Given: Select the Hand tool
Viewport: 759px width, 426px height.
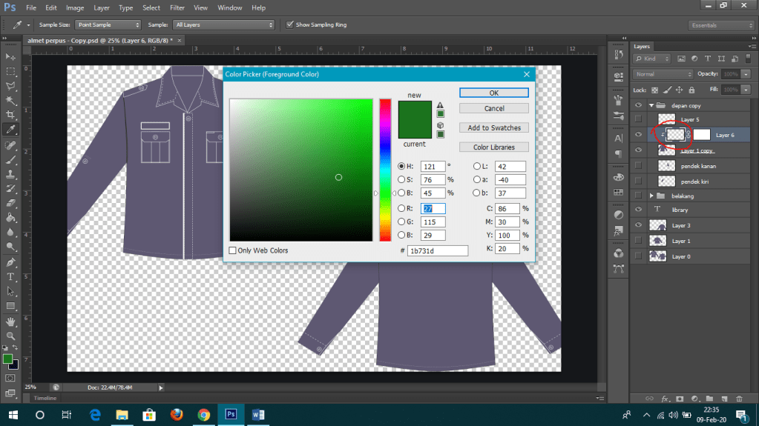Looking at the screenshot, I should tap(10, 321).
